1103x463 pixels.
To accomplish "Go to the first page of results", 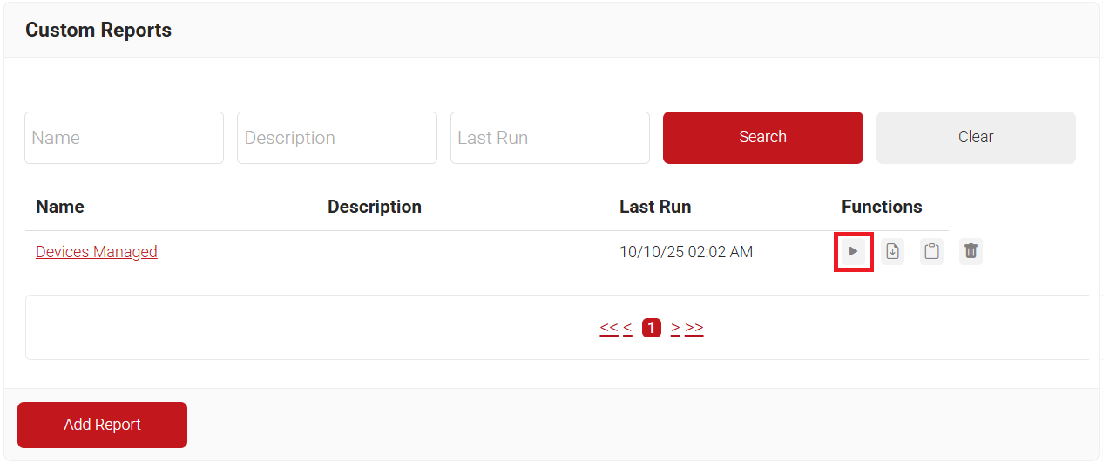I will (608, 328).
